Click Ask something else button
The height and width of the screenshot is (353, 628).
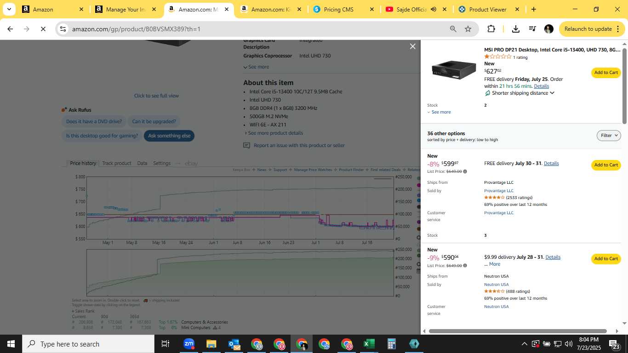pos(169,136)
